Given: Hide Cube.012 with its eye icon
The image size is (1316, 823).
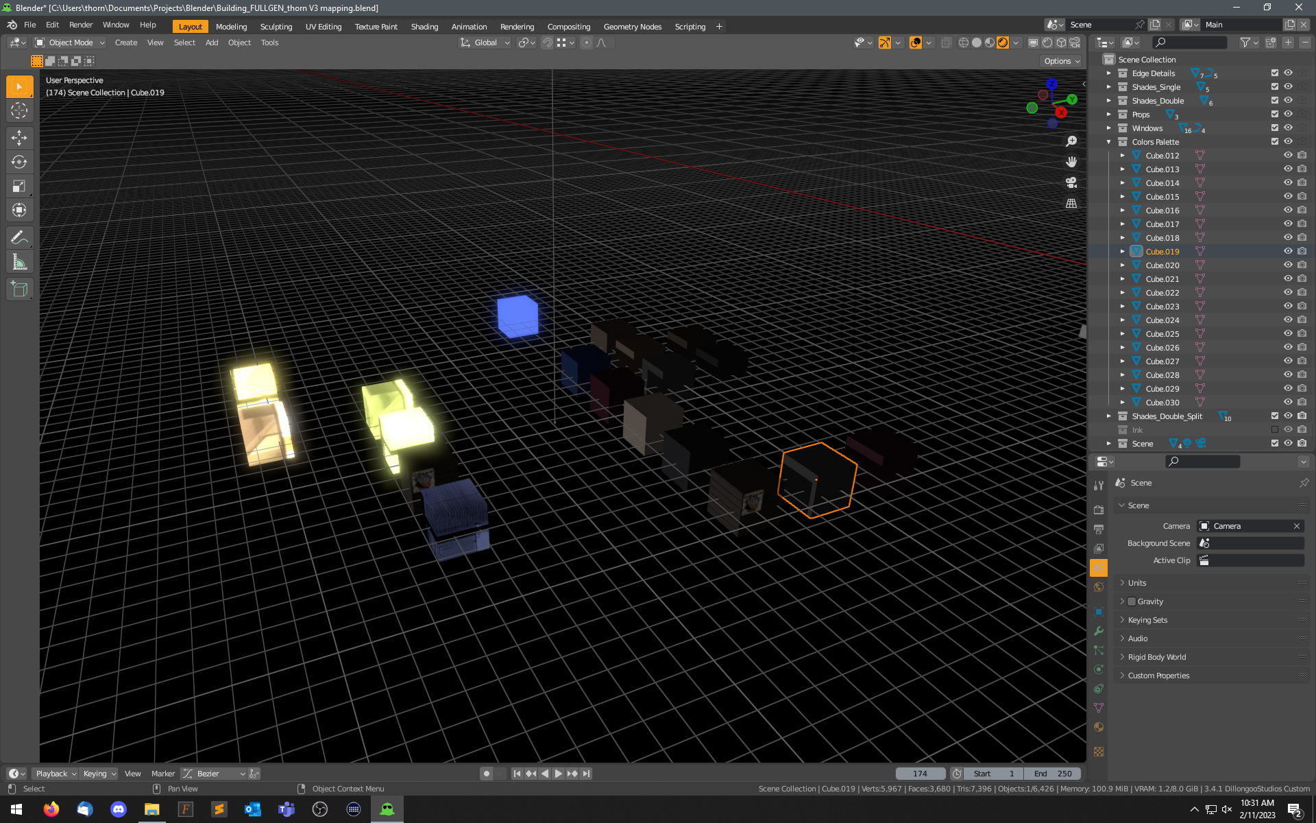Looking at the screenshot, I should coord(1288,156).
